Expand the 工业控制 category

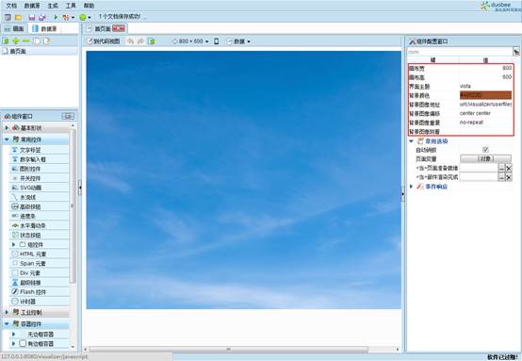click(7, 312)
